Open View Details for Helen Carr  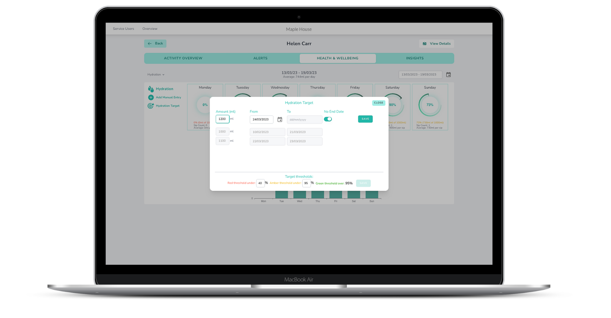pos(436,44)
